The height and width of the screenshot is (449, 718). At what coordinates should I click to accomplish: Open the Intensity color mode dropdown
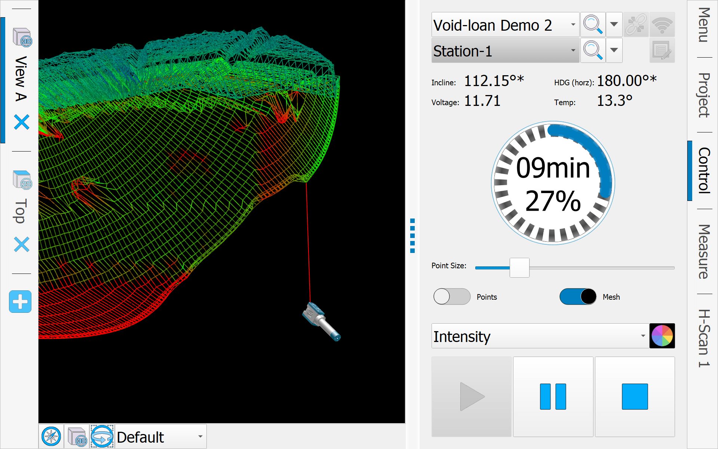[x=642, y=336]
